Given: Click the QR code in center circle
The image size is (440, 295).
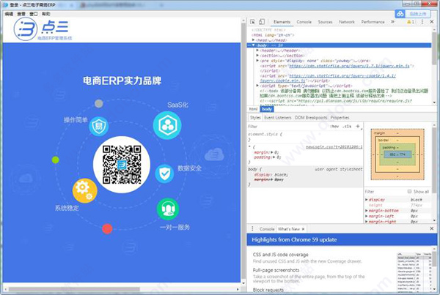Looking at the screenshot, I should tap(122, 165).
